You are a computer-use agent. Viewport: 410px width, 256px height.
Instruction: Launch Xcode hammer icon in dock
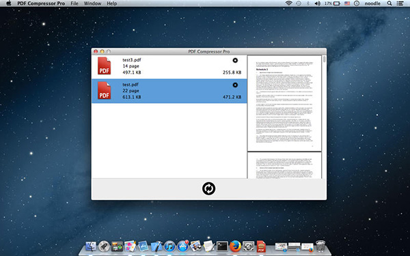[156, 246]
